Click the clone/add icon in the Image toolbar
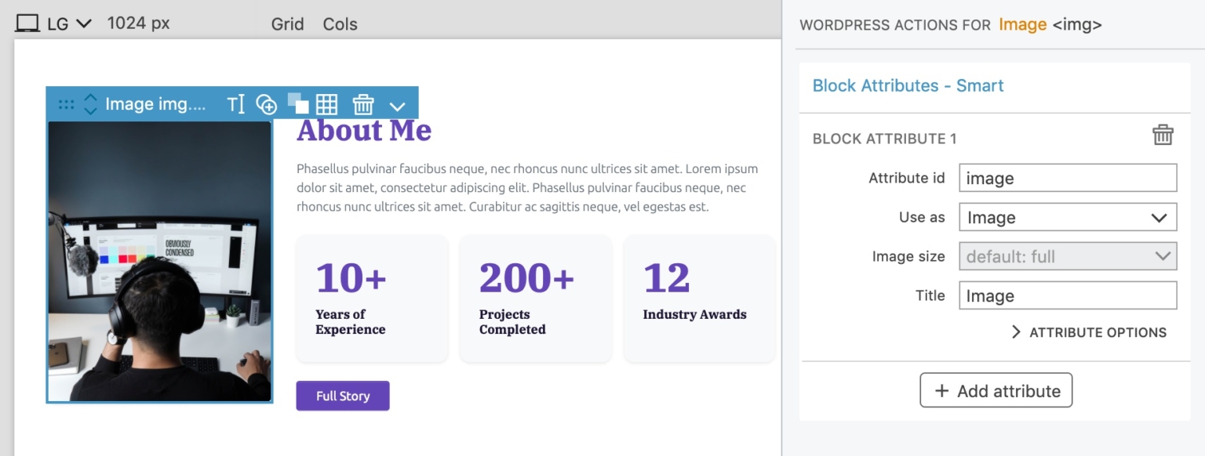This screenshot has width=1205, height=456. (266, 103)
